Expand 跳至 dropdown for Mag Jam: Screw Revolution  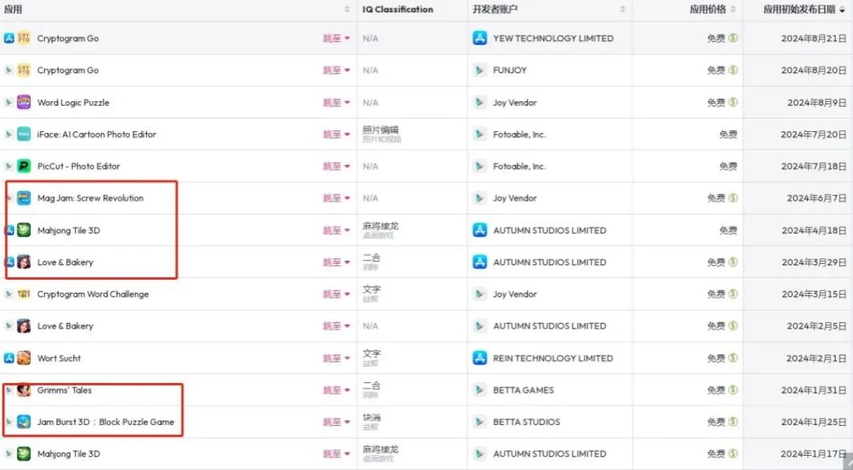(336, 198)
